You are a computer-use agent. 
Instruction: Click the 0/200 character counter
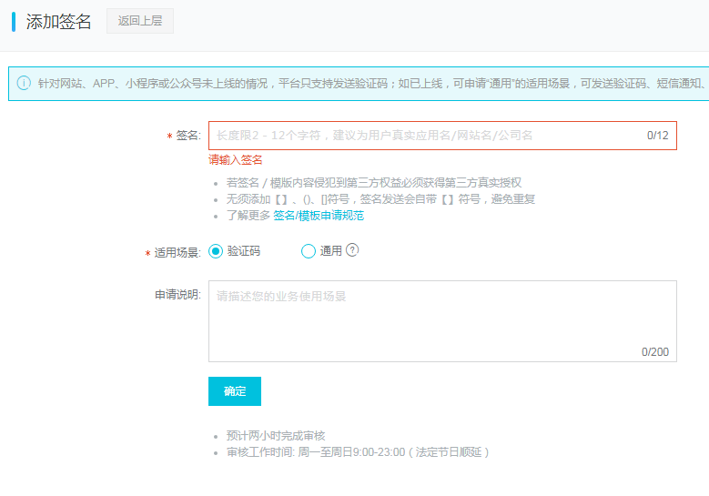[x=654, y=351]
